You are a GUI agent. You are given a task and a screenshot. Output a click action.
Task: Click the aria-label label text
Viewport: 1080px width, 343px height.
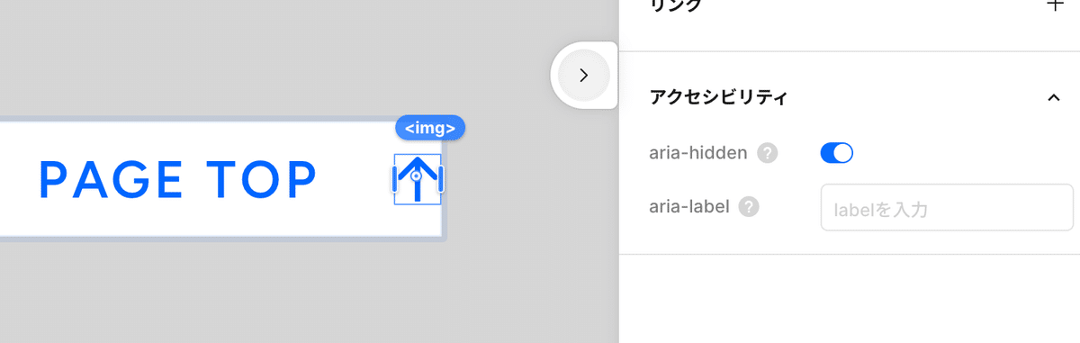689,207
